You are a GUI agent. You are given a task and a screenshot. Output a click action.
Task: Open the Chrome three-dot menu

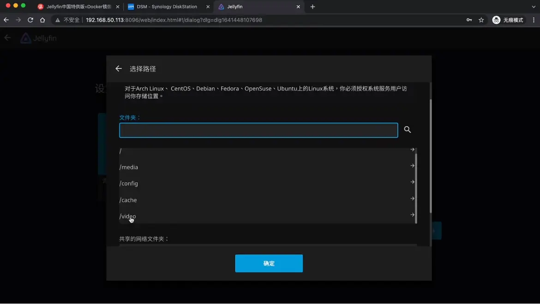(x=534, y=20)
